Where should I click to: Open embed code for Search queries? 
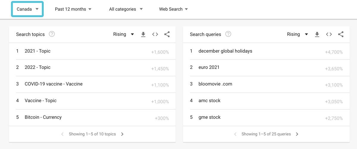click(329, 34)
